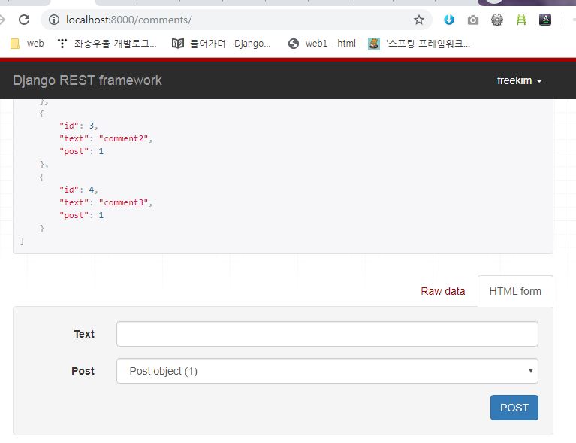Click the localhost:8000/comments/ address bar

click(x=235, y=20)
